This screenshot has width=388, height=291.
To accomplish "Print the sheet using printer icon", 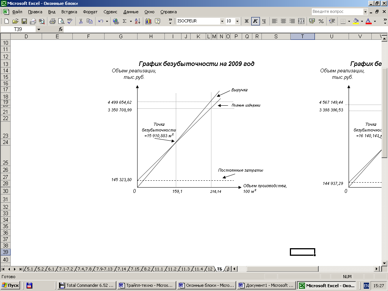I will [x=52, y=21].
